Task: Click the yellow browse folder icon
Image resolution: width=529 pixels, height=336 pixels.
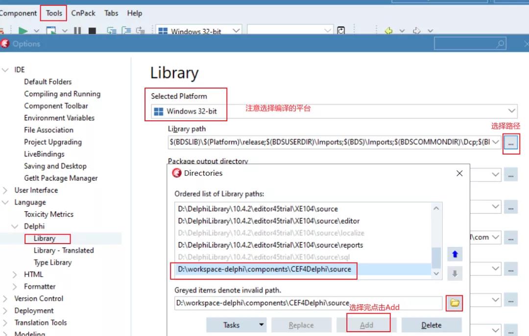Action: [x=455, y=303]
